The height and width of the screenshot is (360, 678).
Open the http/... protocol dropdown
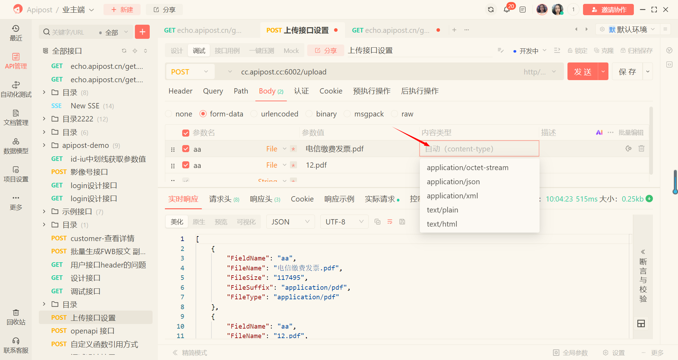[x=540, y=72]
